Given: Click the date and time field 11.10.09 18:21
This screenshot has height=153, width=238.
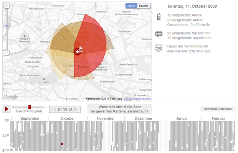Looking at the screenshot, I should coord(64,109).
